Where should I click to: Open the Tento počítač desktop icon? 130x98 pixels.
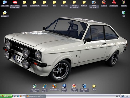click(x=5, y=4)
